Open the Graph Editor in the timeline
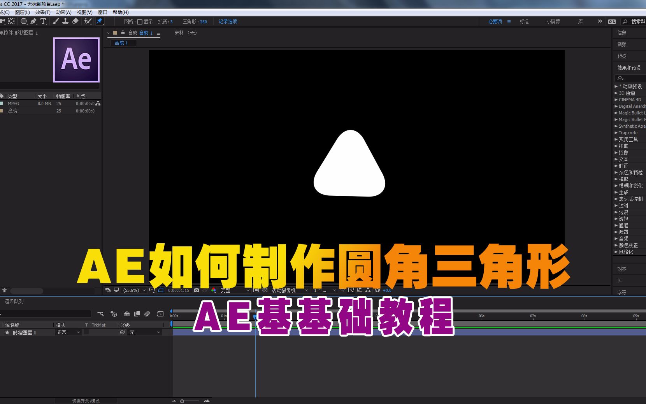This screenshot has width=646, height=404. (x=160, y=314)
